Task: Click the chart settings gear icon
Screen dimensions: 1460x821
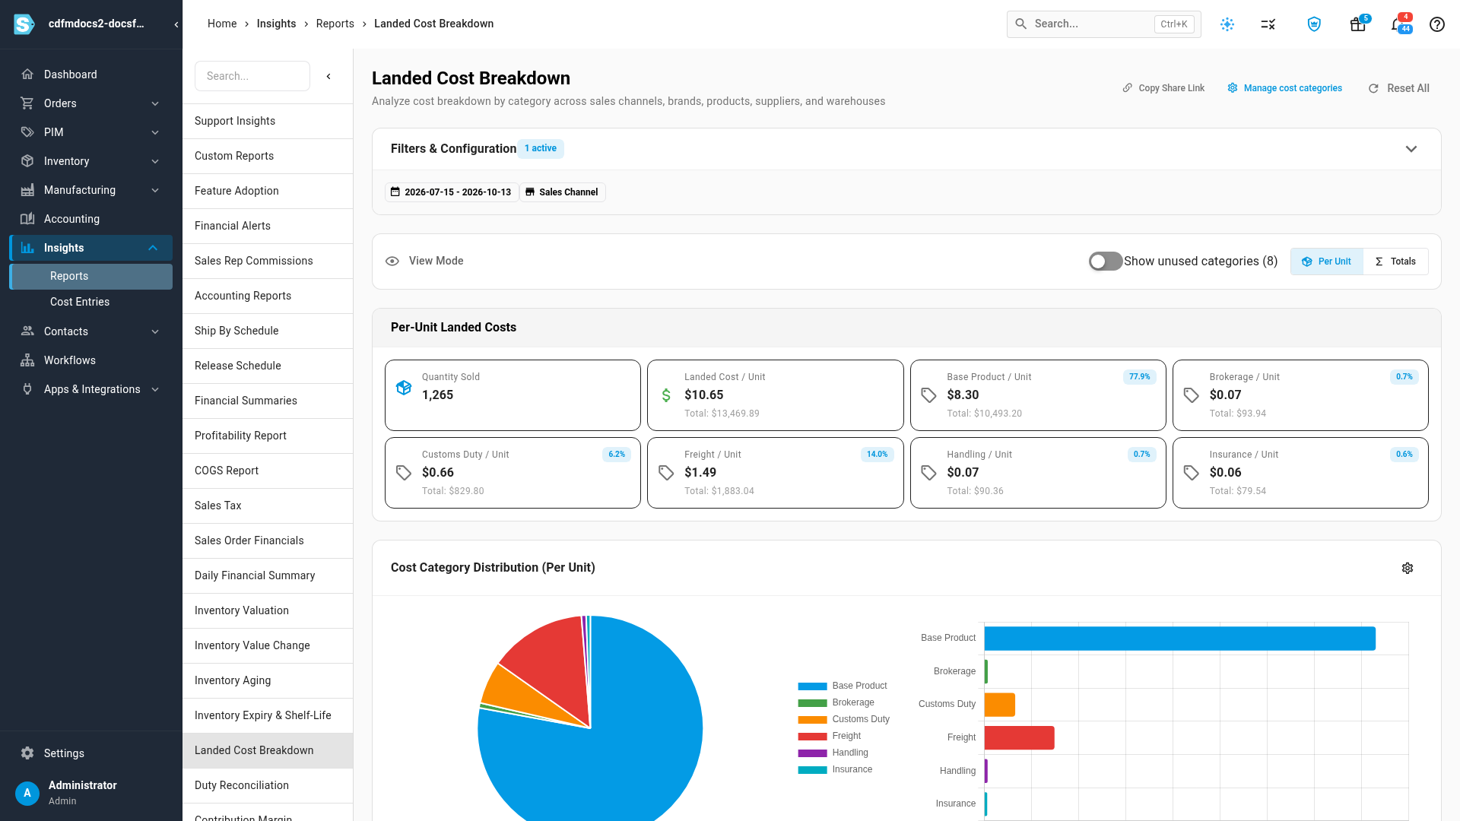Action: 1408,569
